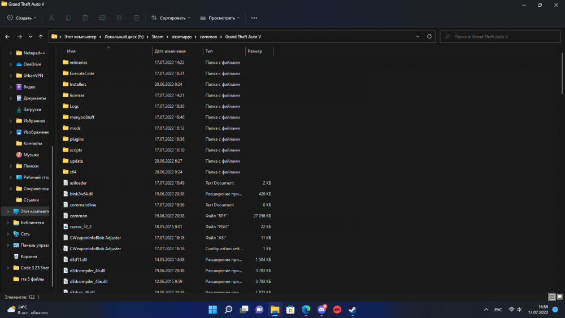Viewport: 565px width, 318px height.
Task: Go up one folder level arrow
Action: pyautogui.click(x=41, y=37)
